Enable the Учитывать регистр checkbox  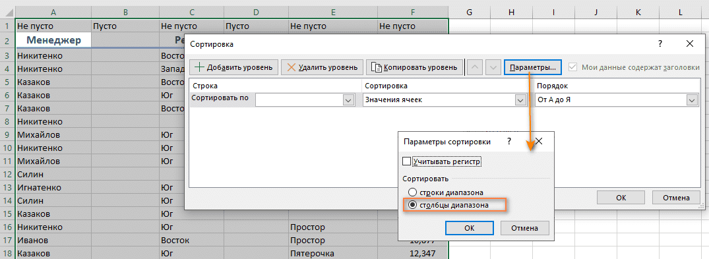(406, 161)
